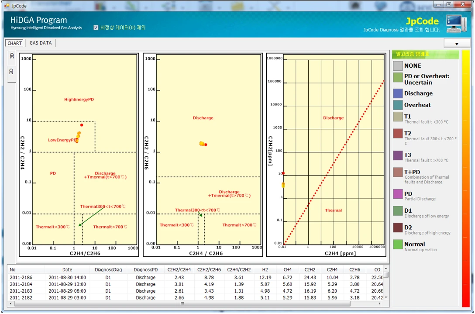Image resolution: width=475 pixels, height=314 pixels.
Task: Click the C2H4/C2H2 column header
Action: 239,269
